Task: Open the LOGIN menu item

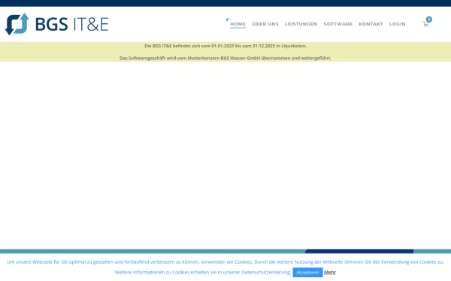Action: pos(397,24)
